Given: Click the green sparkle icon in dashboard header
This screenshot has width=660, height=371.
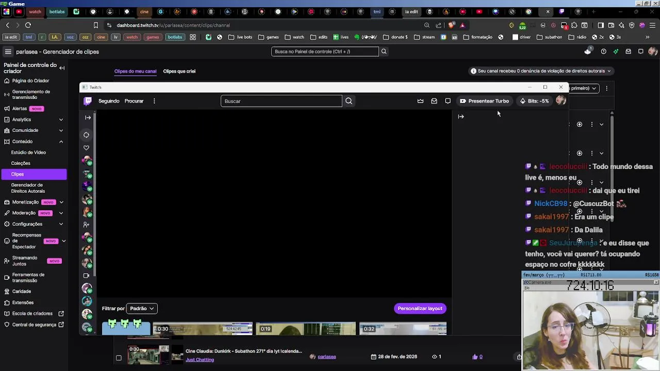Looking at the screenshot, I should 616,52.
